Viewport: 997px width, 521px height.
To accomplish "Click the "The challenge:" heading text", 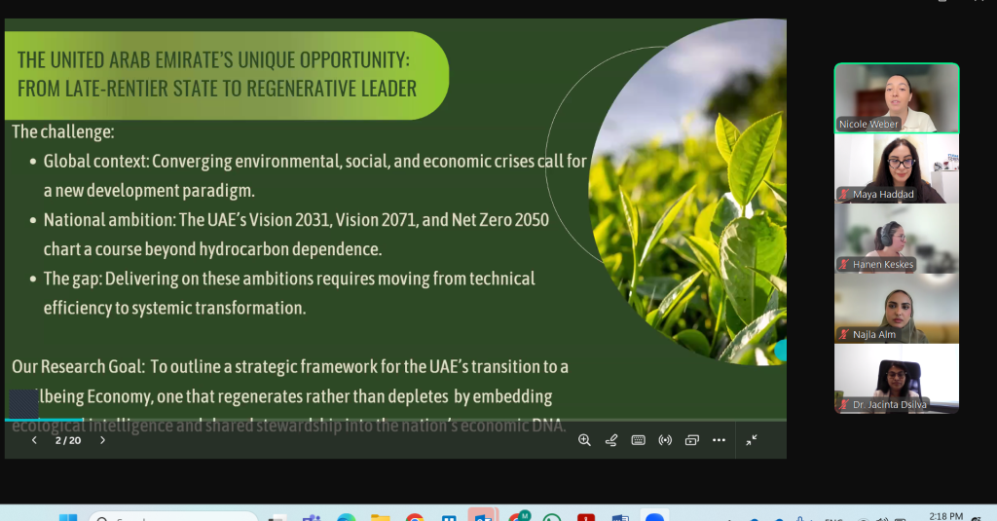I will coord(63,131).
